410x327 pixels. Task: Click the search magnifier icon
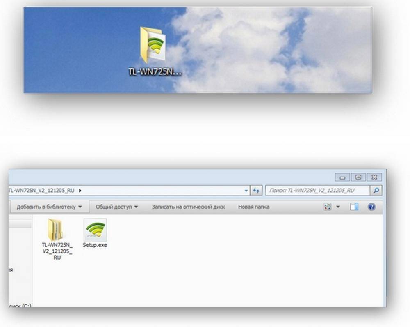(376, 191)
